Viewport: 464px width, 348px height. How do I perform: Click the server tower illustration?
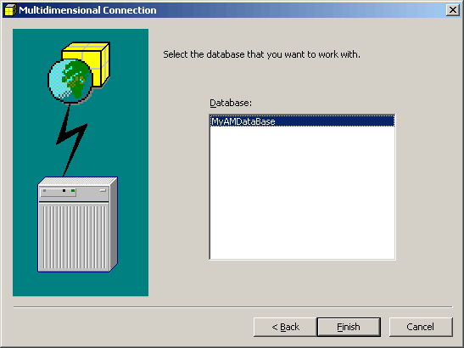pyautogui.click(x=77, y=224)
